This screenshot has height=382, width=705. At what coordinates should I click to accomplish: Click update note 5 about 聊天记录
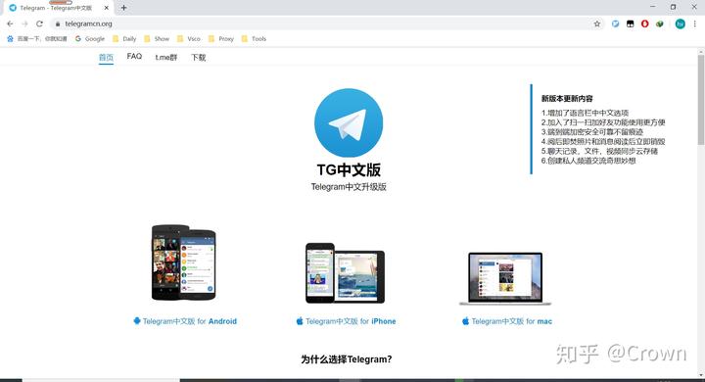pos(599,151)
